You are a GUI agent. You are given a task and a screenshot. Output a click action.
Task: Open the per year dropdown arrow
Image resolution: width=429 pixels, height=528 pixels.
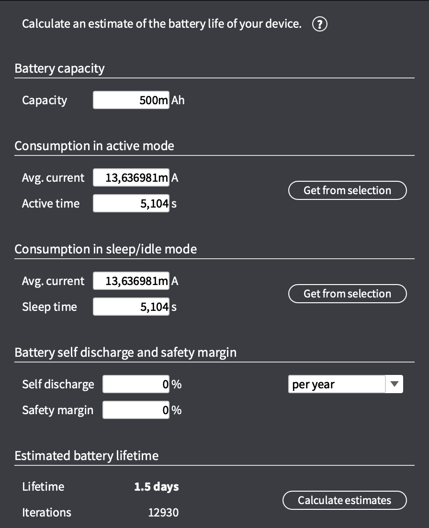[x=395, y=384]
